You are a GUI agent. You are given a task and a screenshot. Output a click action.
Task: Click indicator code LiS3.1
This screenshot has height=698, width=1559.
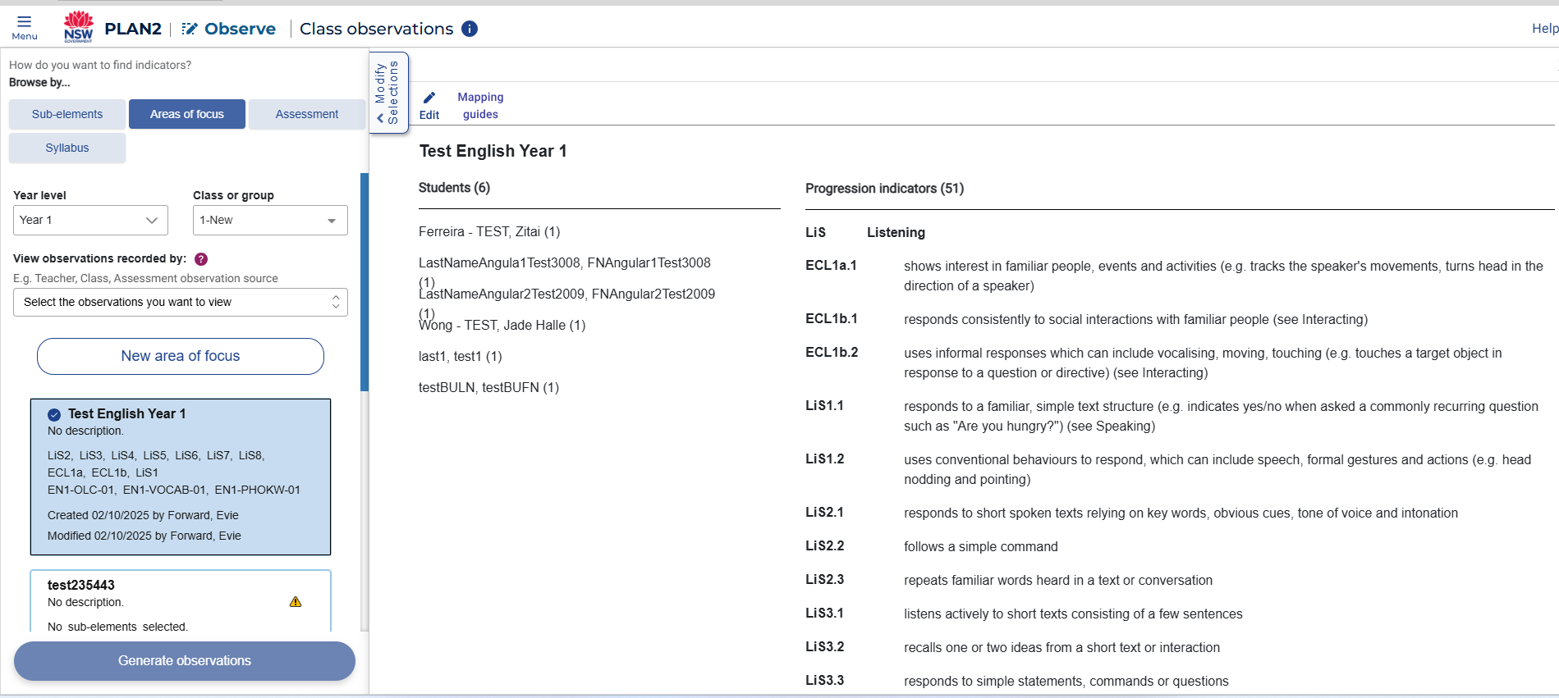click(824, 614)
